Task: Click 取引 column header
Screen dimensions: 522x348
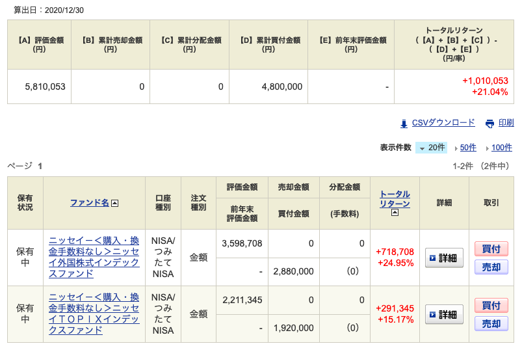Action: (491, 203)
